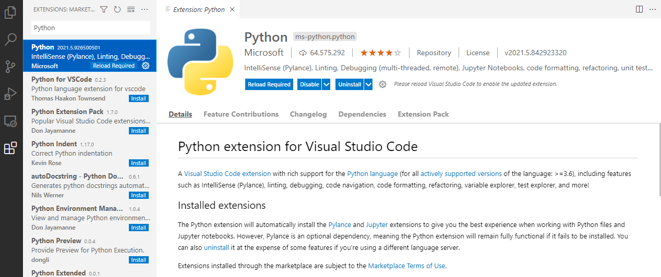
Task: Open the Explorer view in activity bar
Action: click(10, 12)
